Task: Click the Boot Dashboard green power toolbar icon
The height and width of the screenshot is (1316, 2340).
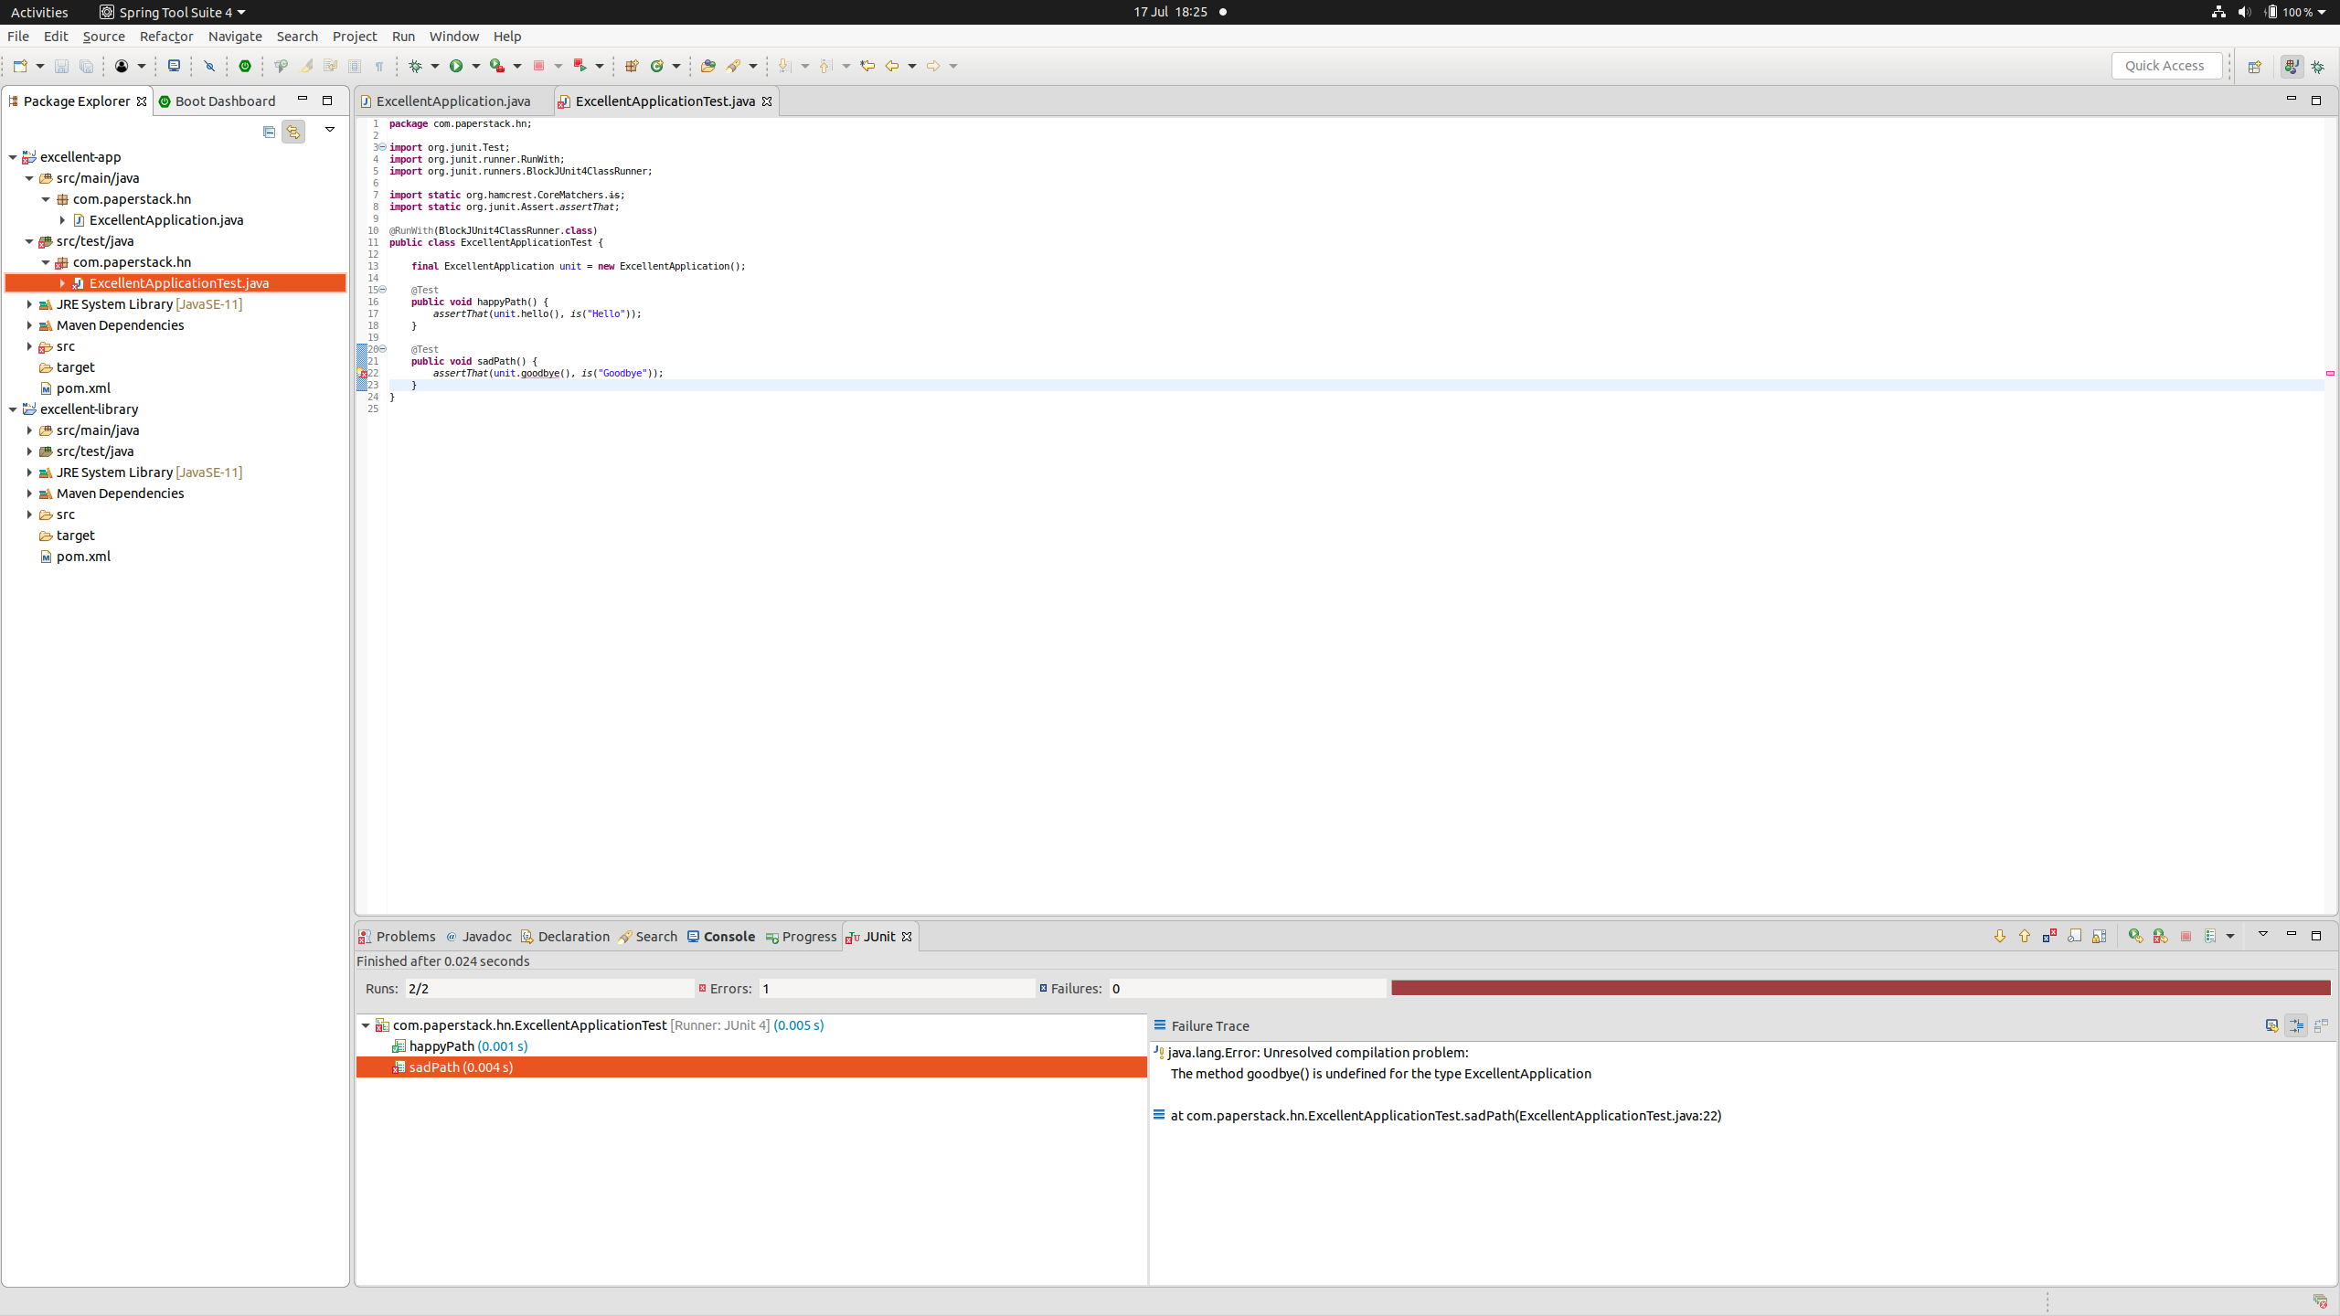Action: pyautogui.click(x=245, y=66)
